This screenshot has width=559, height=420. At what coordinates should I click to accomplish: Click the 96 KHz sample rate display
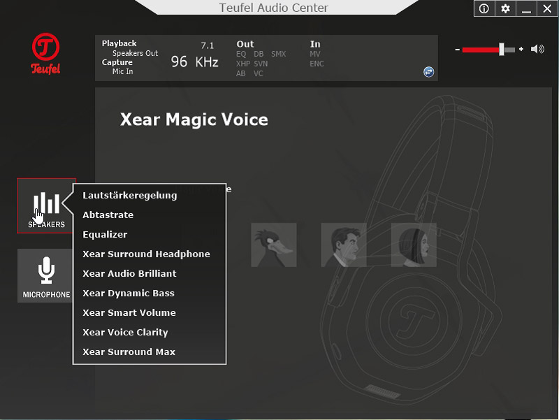point(195,62)
